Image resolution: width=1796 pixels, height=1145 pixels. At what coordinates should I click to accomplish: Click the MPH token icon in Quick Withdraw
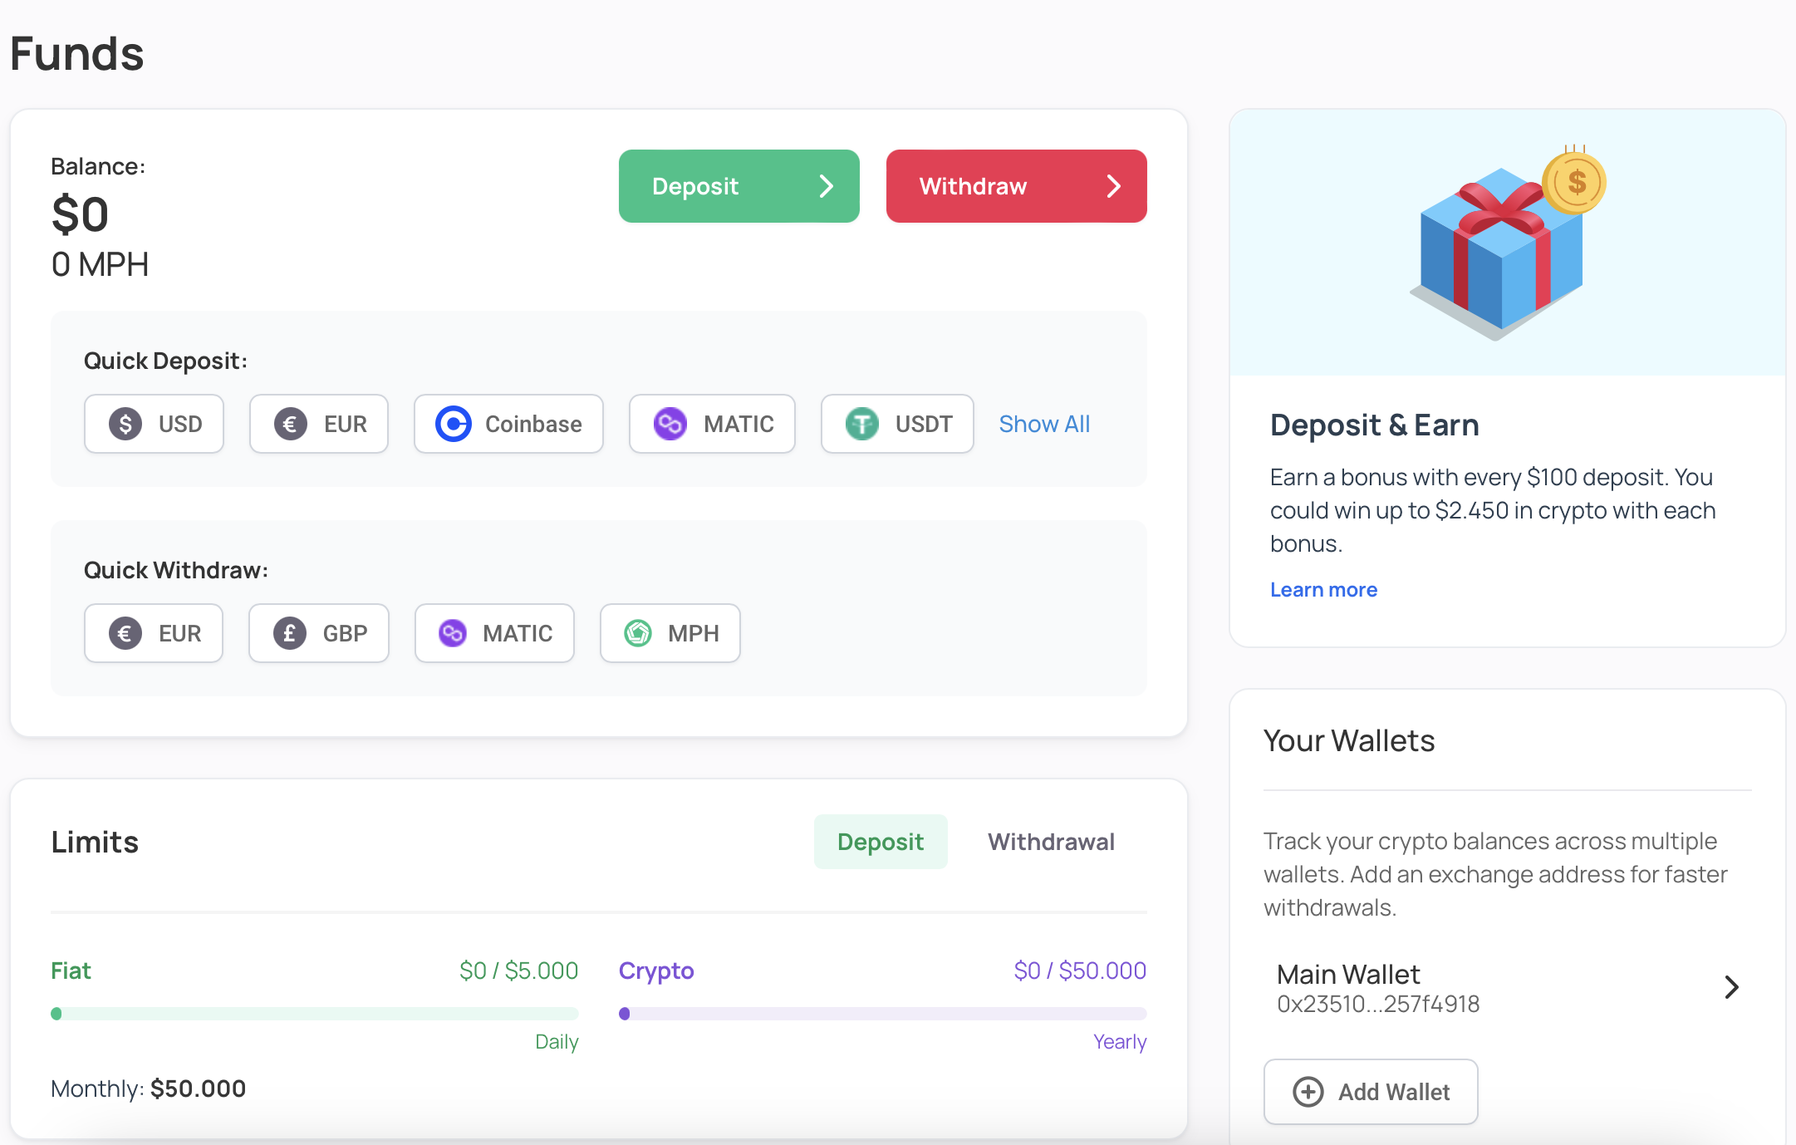638,633
